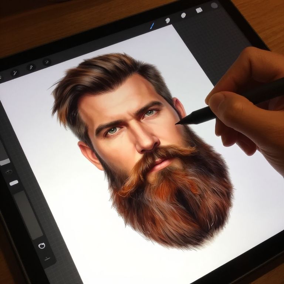Open the Actions wrench menu
Viewport: 284px width, 284px height.
(x=1, y=78)
